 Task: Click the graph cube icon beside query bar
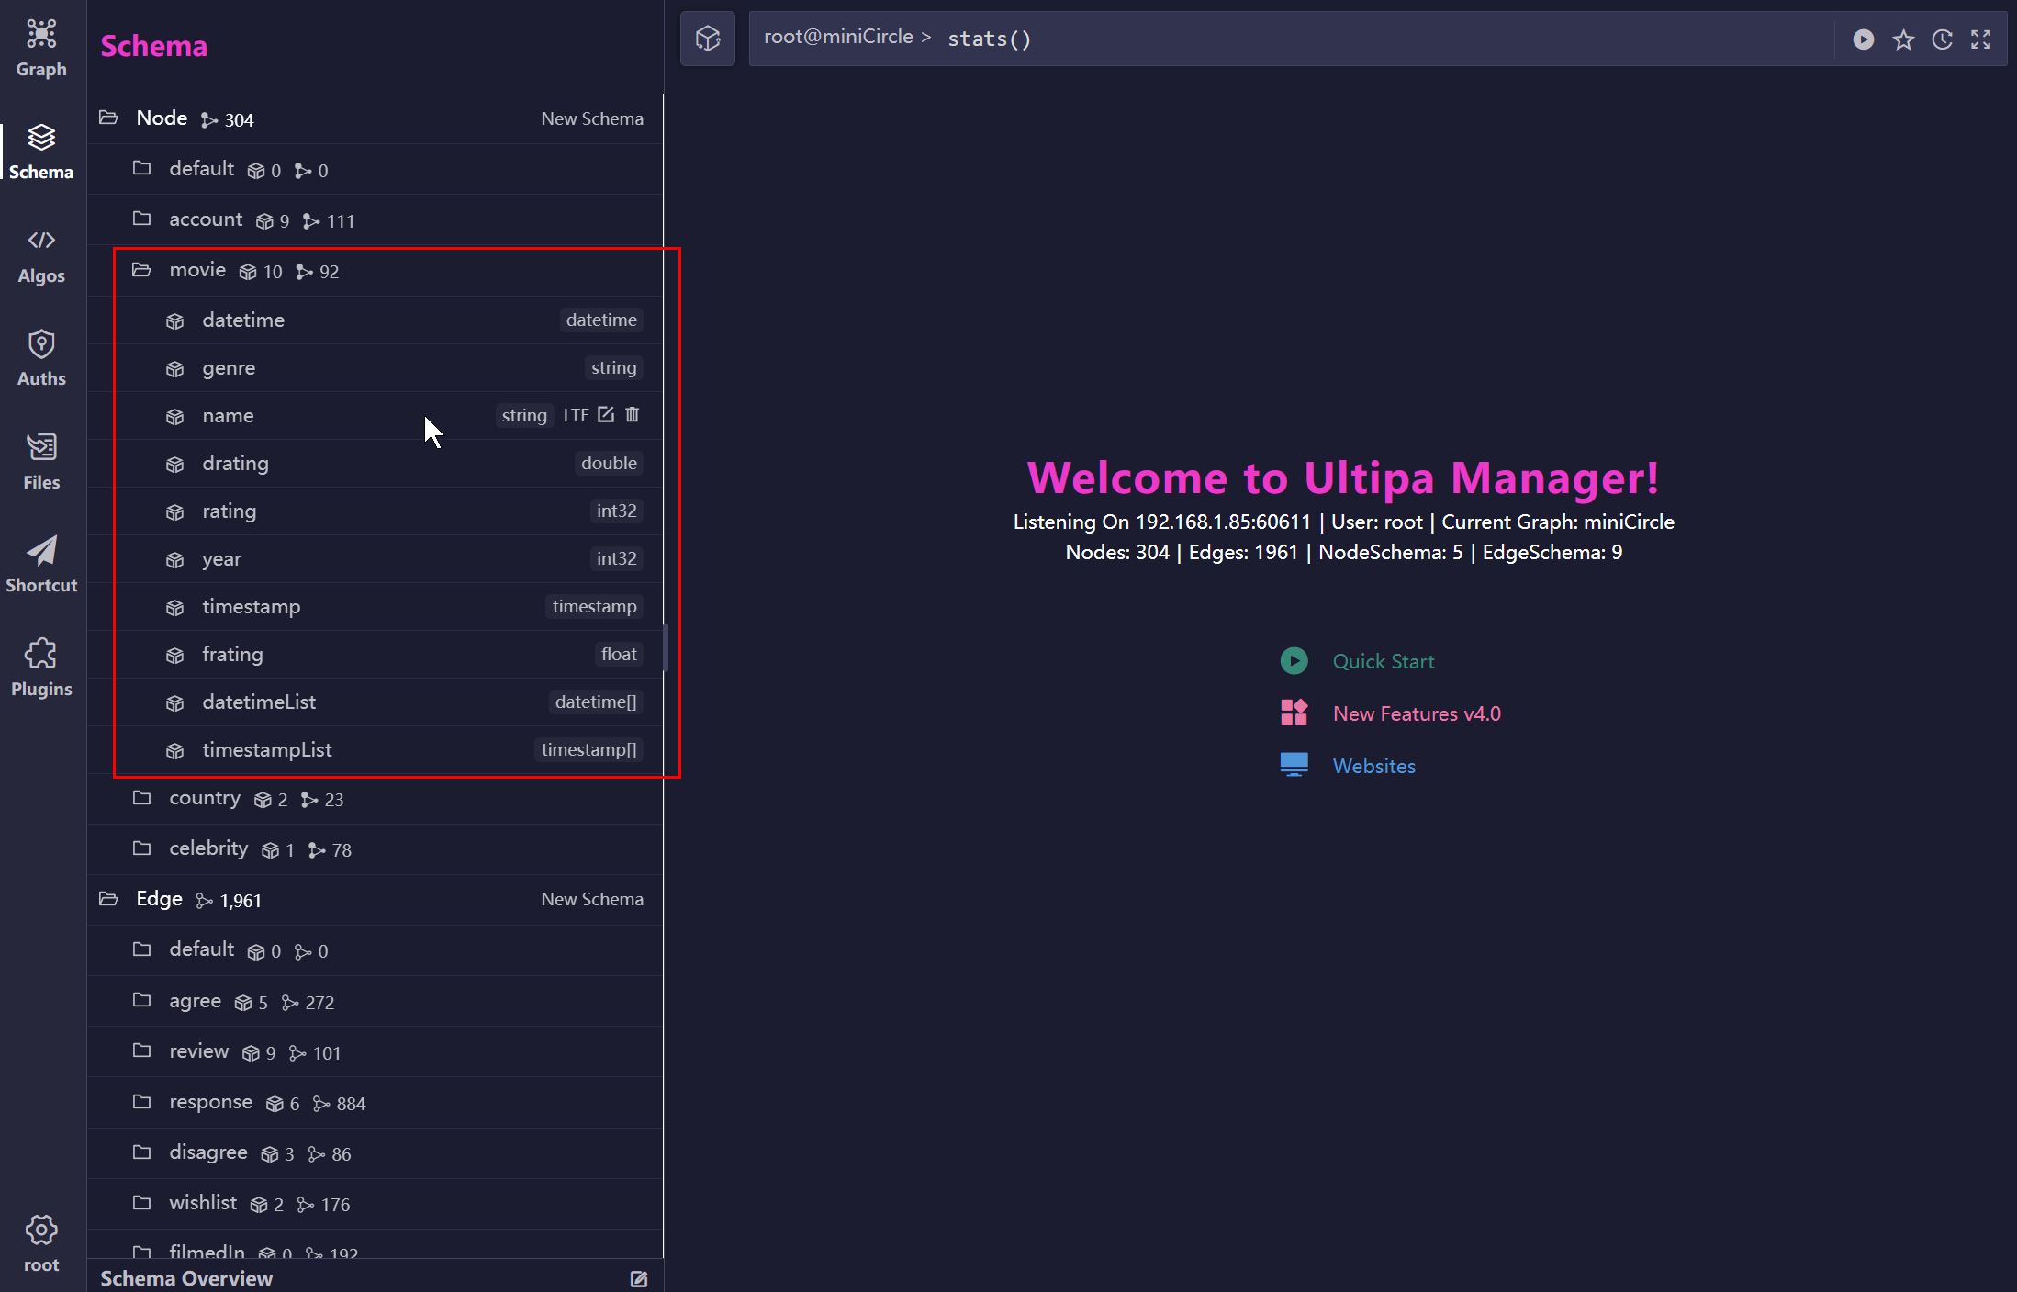click(707, 39)
